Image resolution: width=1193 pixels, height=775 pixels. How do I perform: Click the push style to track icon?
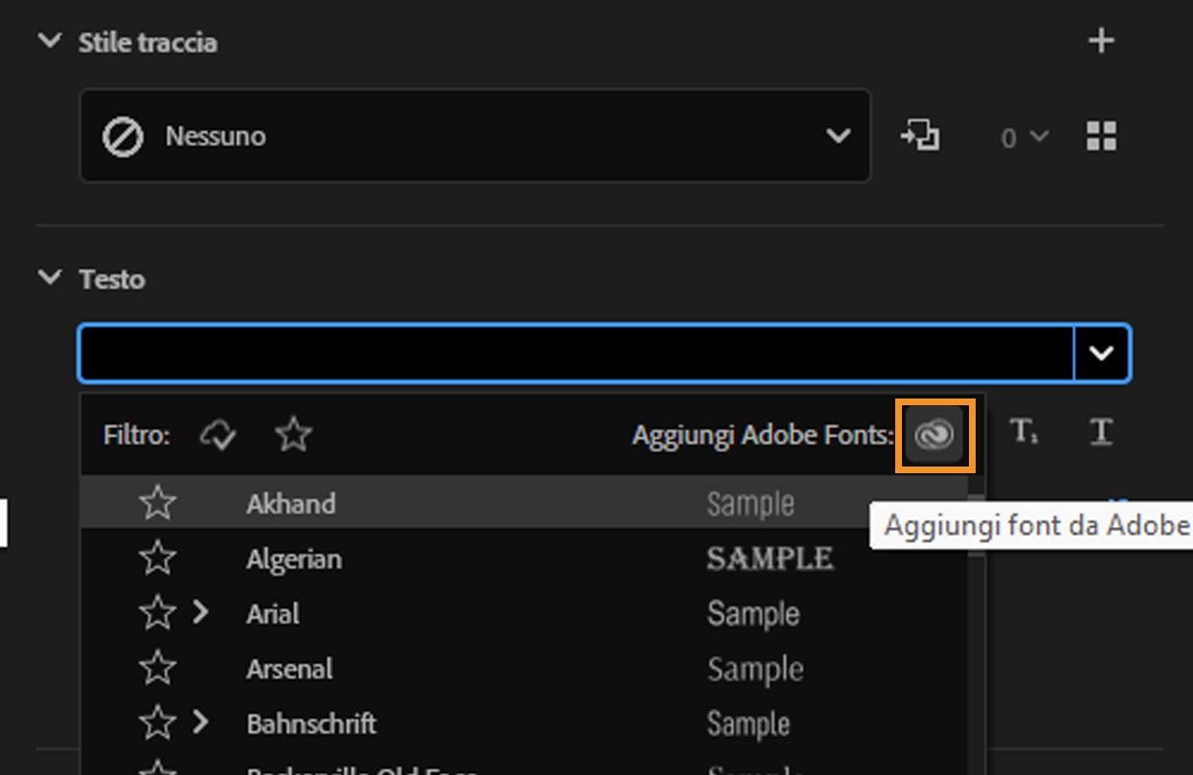coord(920,135)
